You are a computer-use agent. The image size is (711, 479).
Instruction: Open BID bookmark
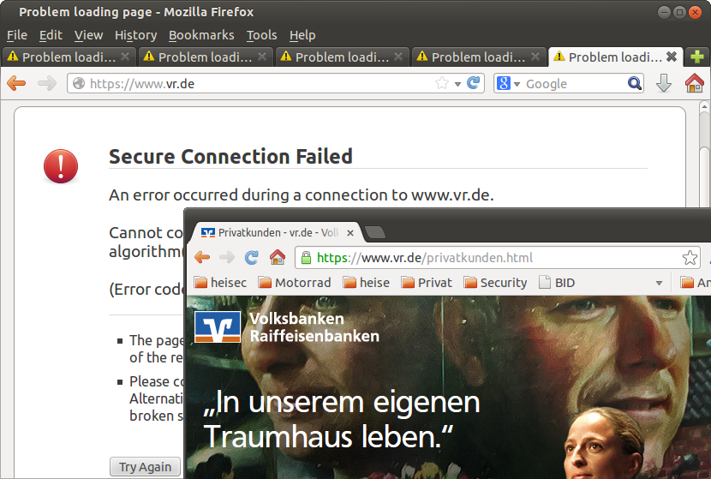(x=557, y=283)
